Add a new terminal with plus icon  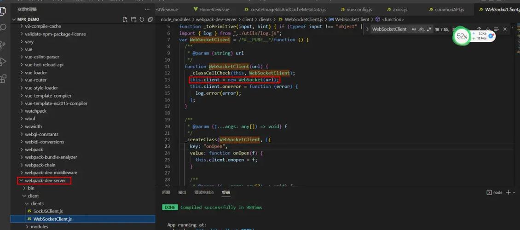tap(508, 192)
